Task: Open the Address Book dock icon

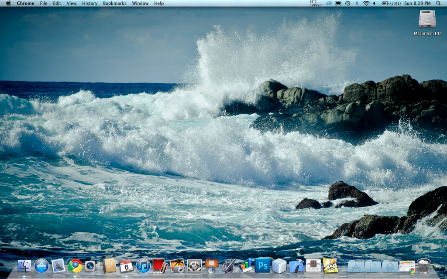Action: pyautogui.click(x=109, y=265)
